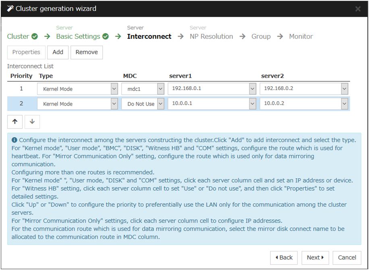The height and width of the screenshot is (270, 369).
Task: Click the down arrow priority button
Action: pyautogui.click(x=32, y=122)
